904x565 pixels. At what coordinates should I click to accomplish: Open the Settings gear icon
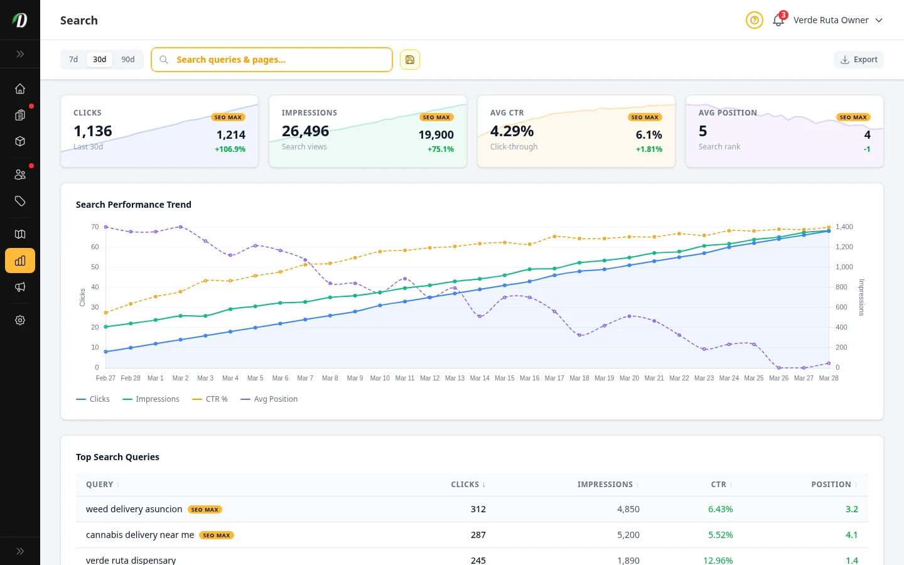pos(20,320)
